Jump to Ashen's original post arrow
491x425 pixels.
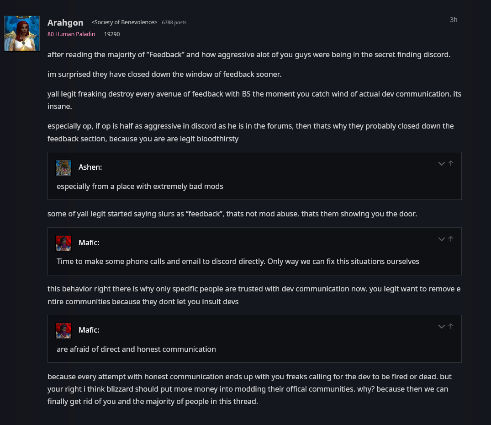tap(451, 163)
